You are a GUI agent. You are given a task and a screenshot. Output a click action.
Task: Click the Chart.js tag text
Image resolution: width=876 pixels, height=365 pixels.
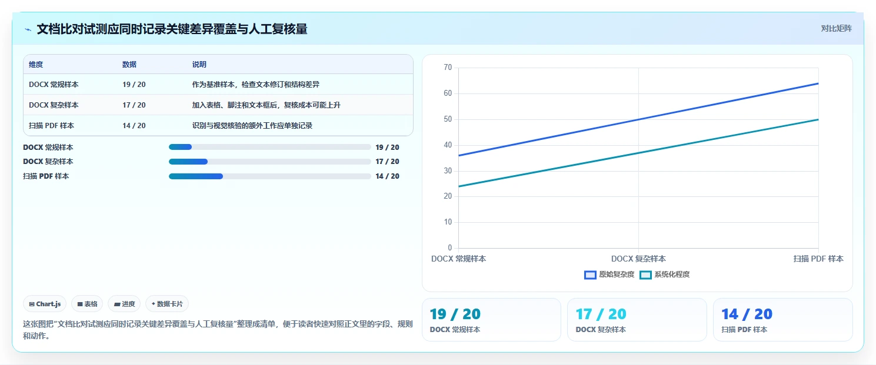(x=48, y=304)
